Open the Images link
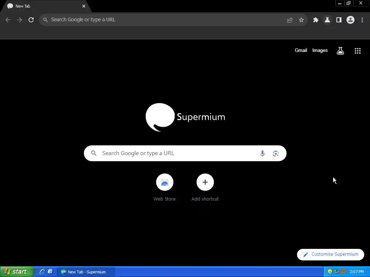This screenshot has width=370, height=277. click(x=320, y=50)
